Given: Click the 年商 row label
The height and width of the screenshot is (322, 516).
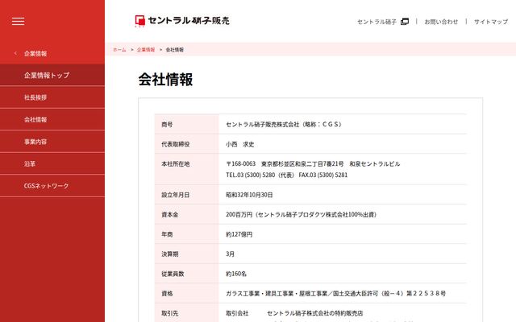Looking at the screenshot, I should [167, 234].
